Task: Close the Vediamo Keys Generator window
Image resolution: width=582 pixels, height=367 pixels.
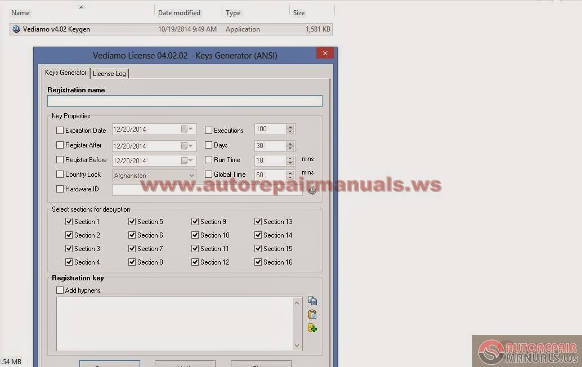Action: click(x=325, y=53)
